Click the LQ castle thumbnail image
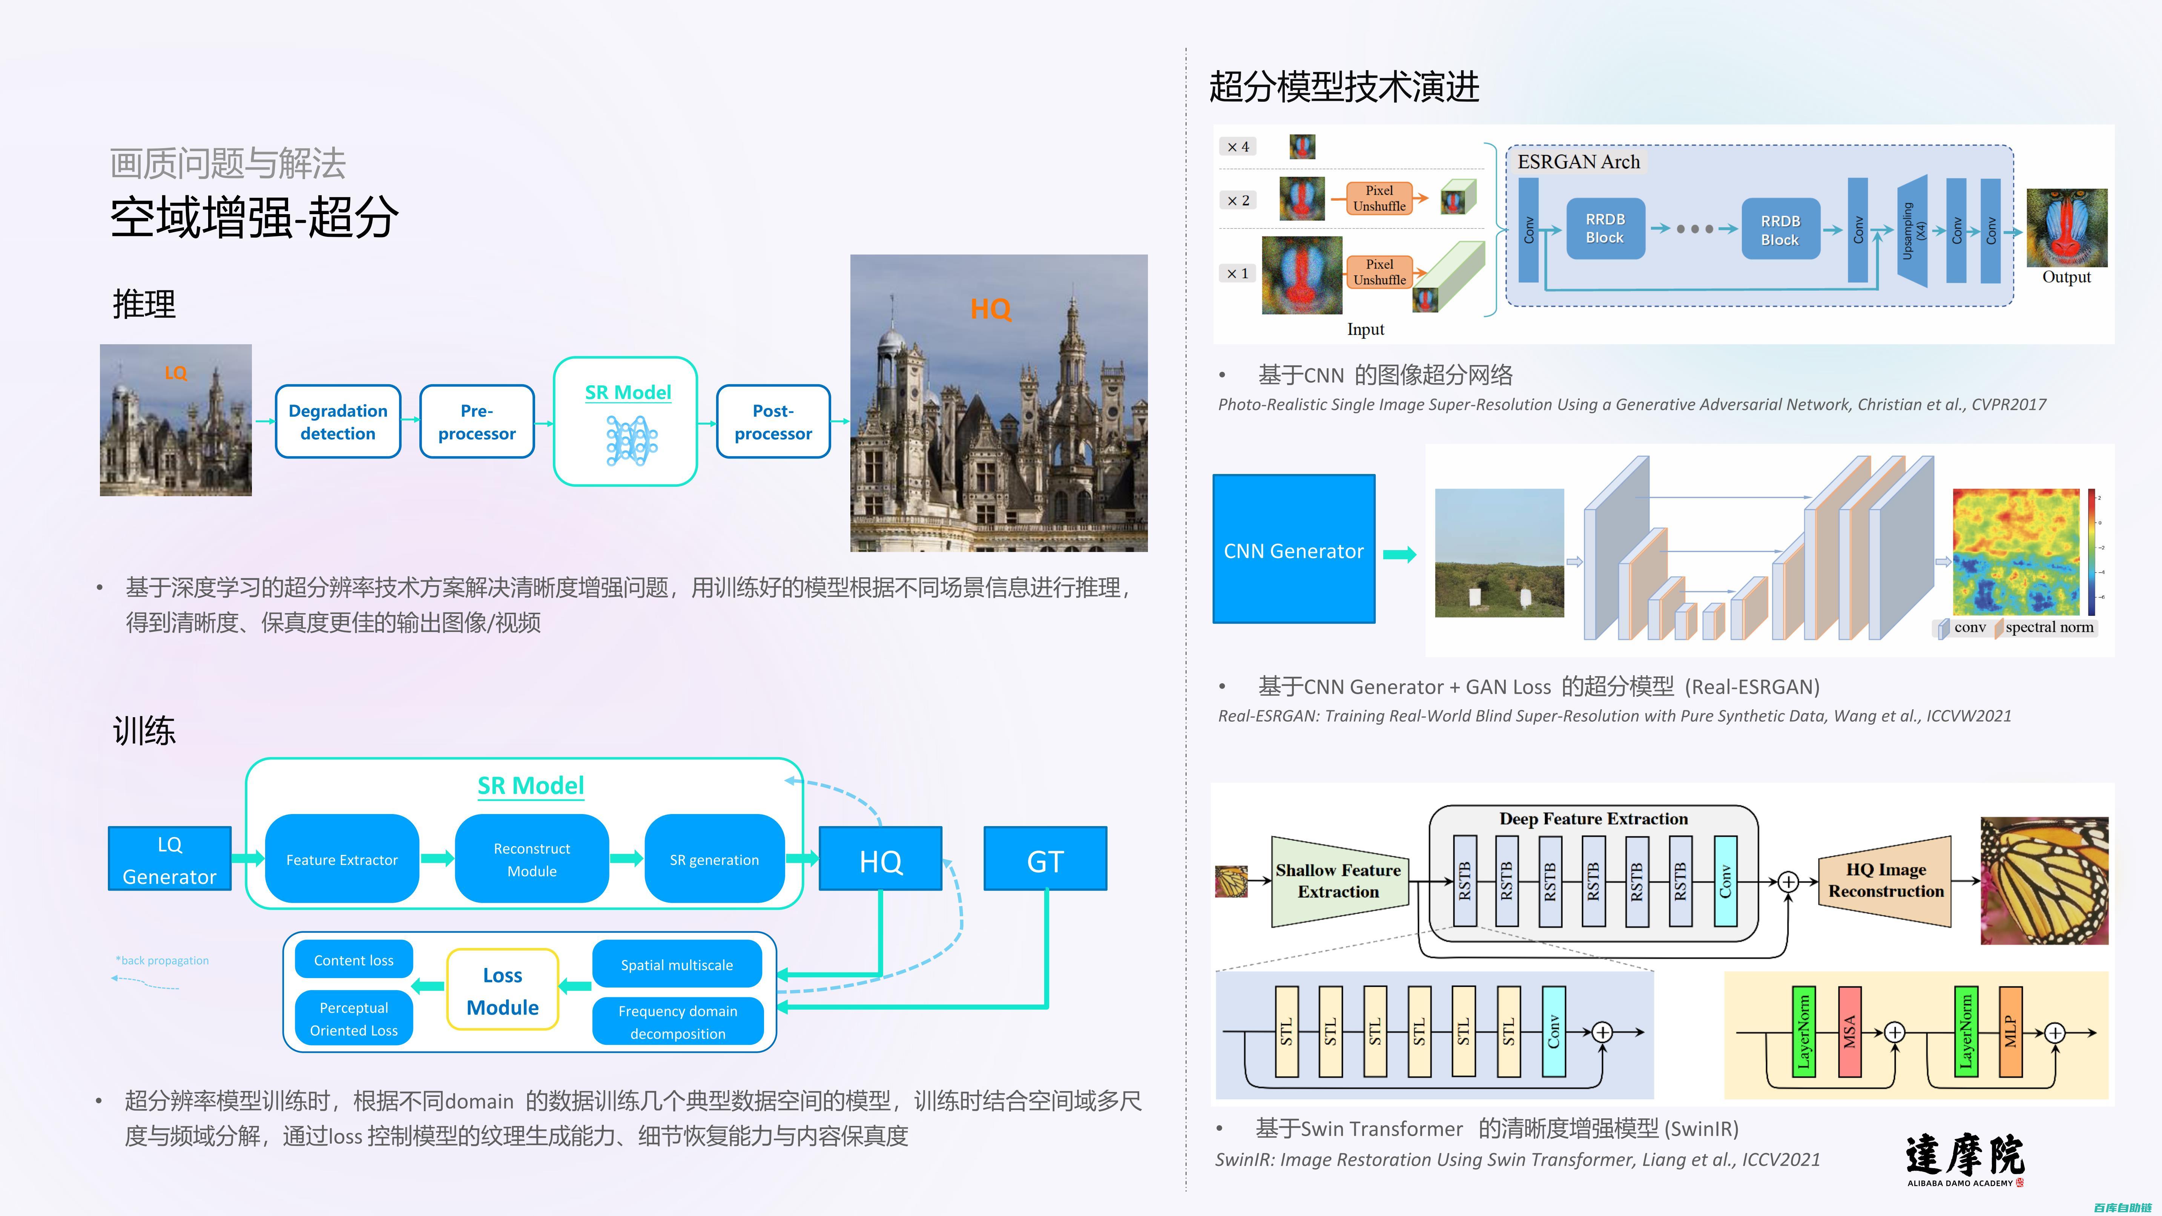2162x1216 pixels. 175,420
